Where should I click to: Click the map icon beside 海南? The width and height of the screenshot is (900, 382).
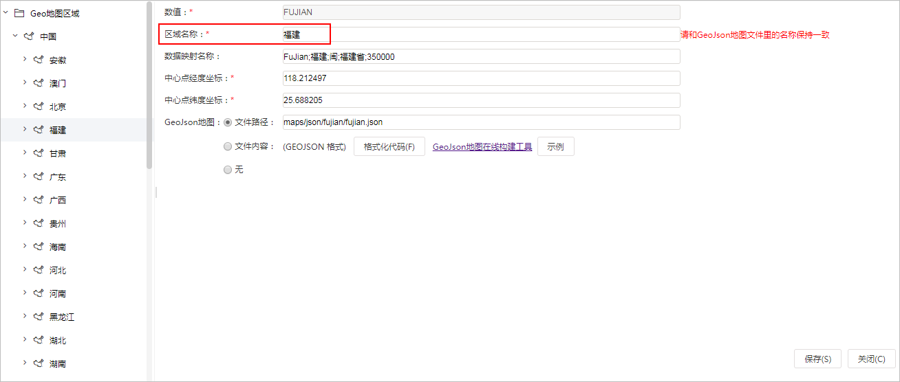coord(39,247)
